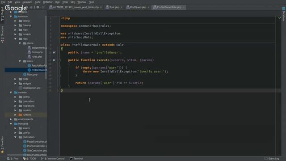Click 'profileOwner' string in code editor
The width and height of the screenshot is (286, 161).
click(x=108, y=53)
